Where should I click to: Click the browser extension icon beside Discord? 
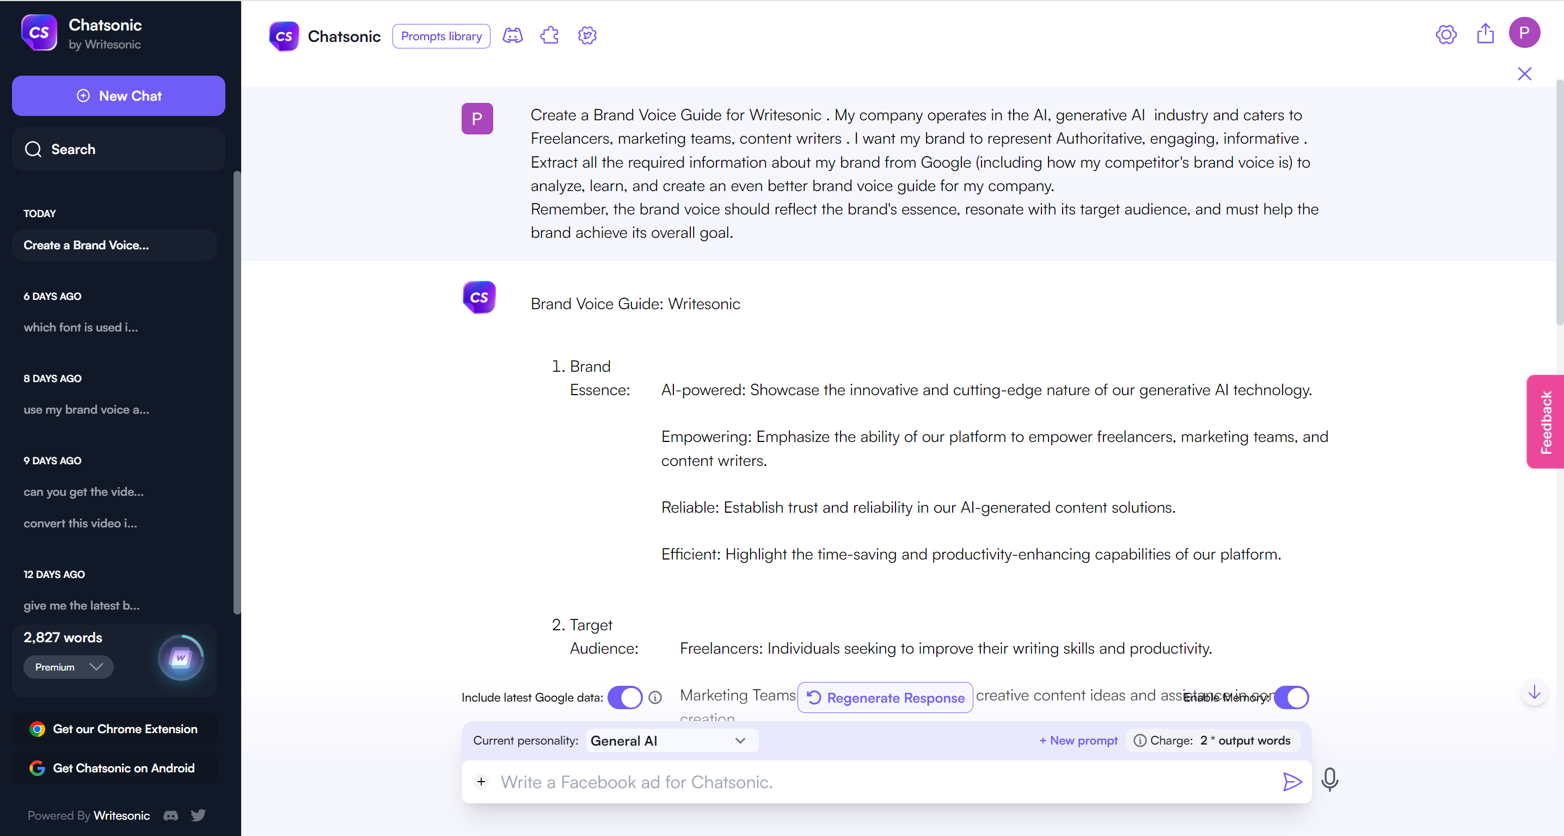click(549, 35)
